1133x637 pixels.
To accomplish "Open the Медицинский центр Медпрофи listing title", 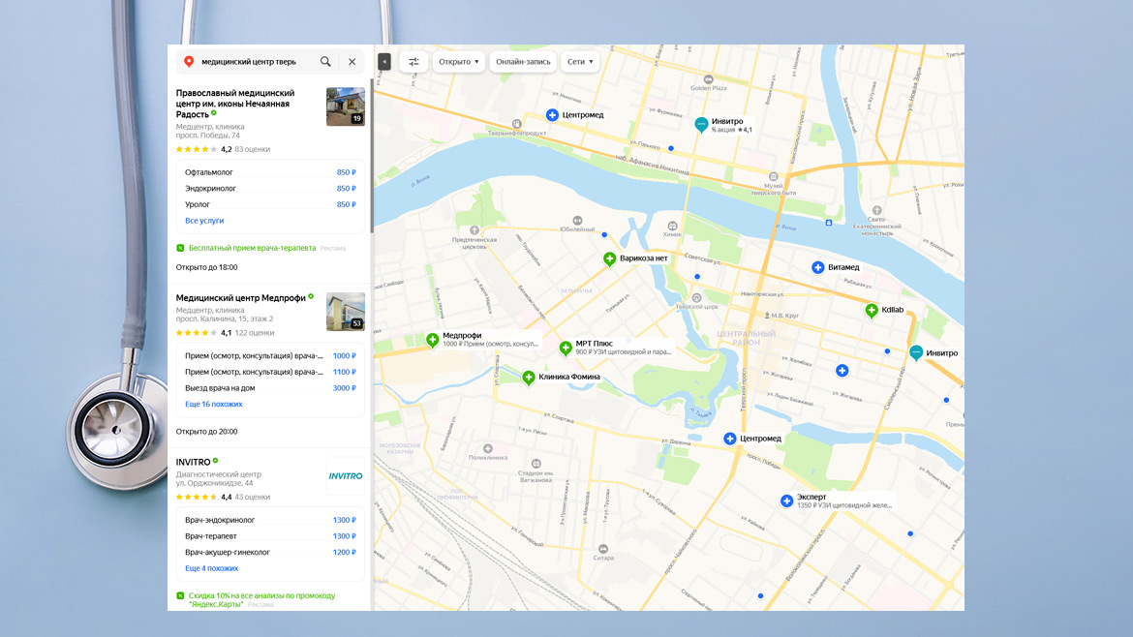I will point(240,298).
